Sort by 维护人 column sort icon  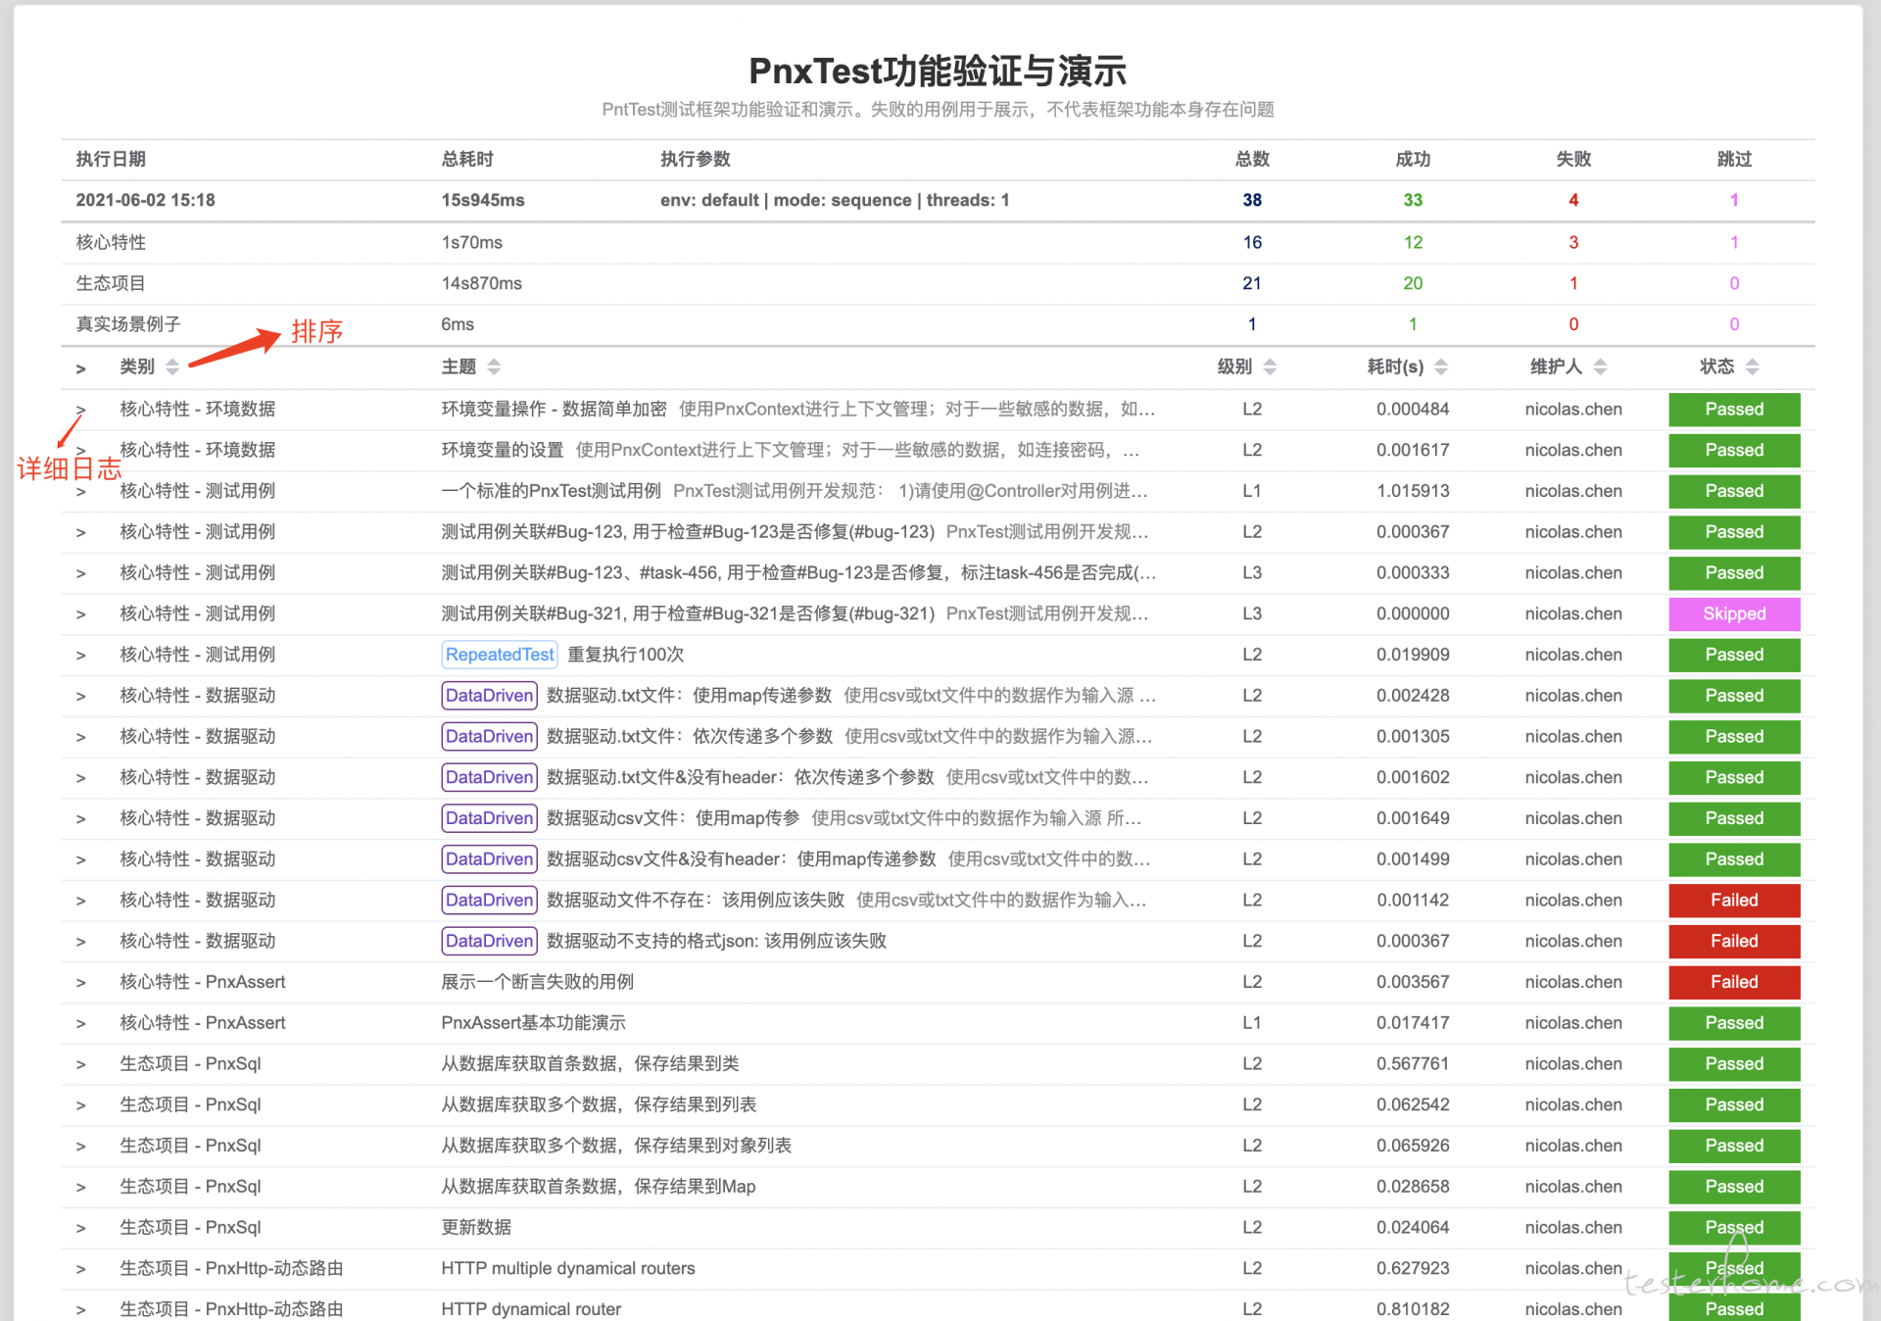(x=1600, y=367)
